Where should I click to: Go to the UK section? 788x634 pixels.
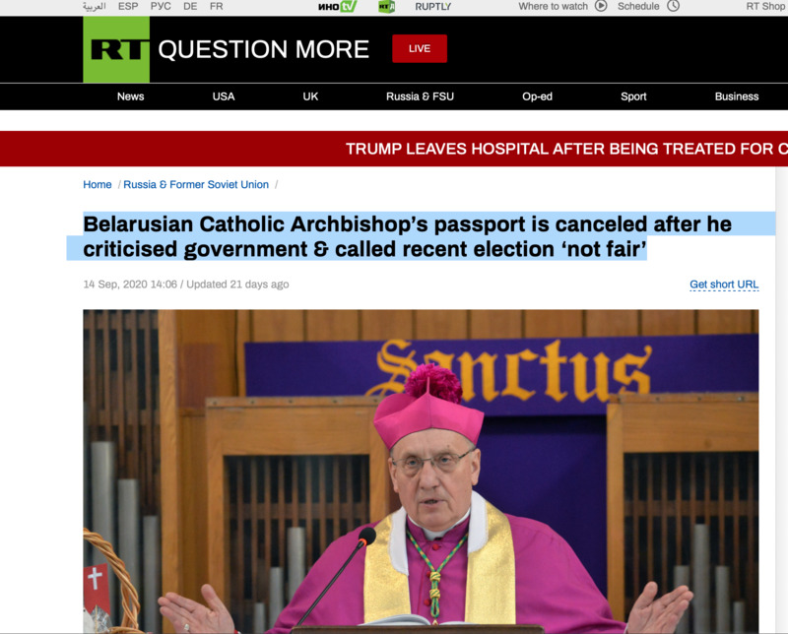(310, 96)
